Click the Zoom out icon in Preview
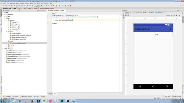The image size is (184, 103). click(x=167, y=15)
